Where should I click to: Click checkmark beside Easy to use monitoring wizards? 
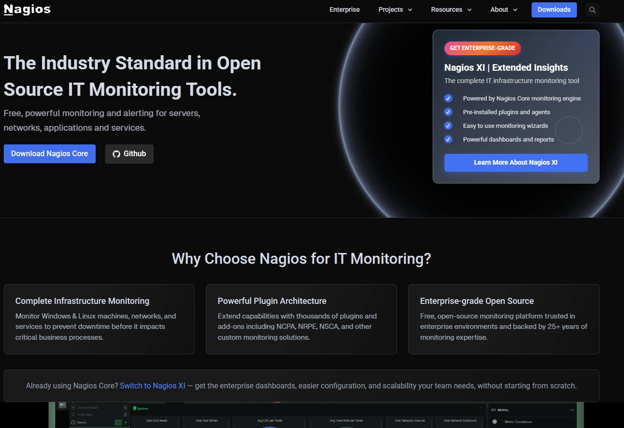pyautogui.click(x=448, y=126)
